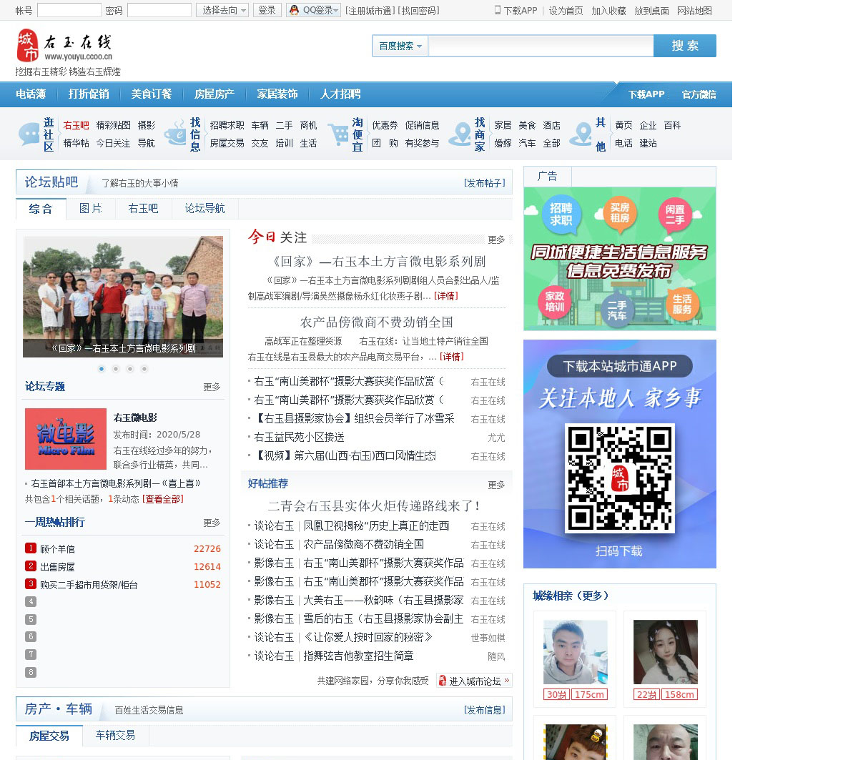Click into the 帐号 username input field
The height and width of the screenshot is (760, 858).
tap(69, 10)
